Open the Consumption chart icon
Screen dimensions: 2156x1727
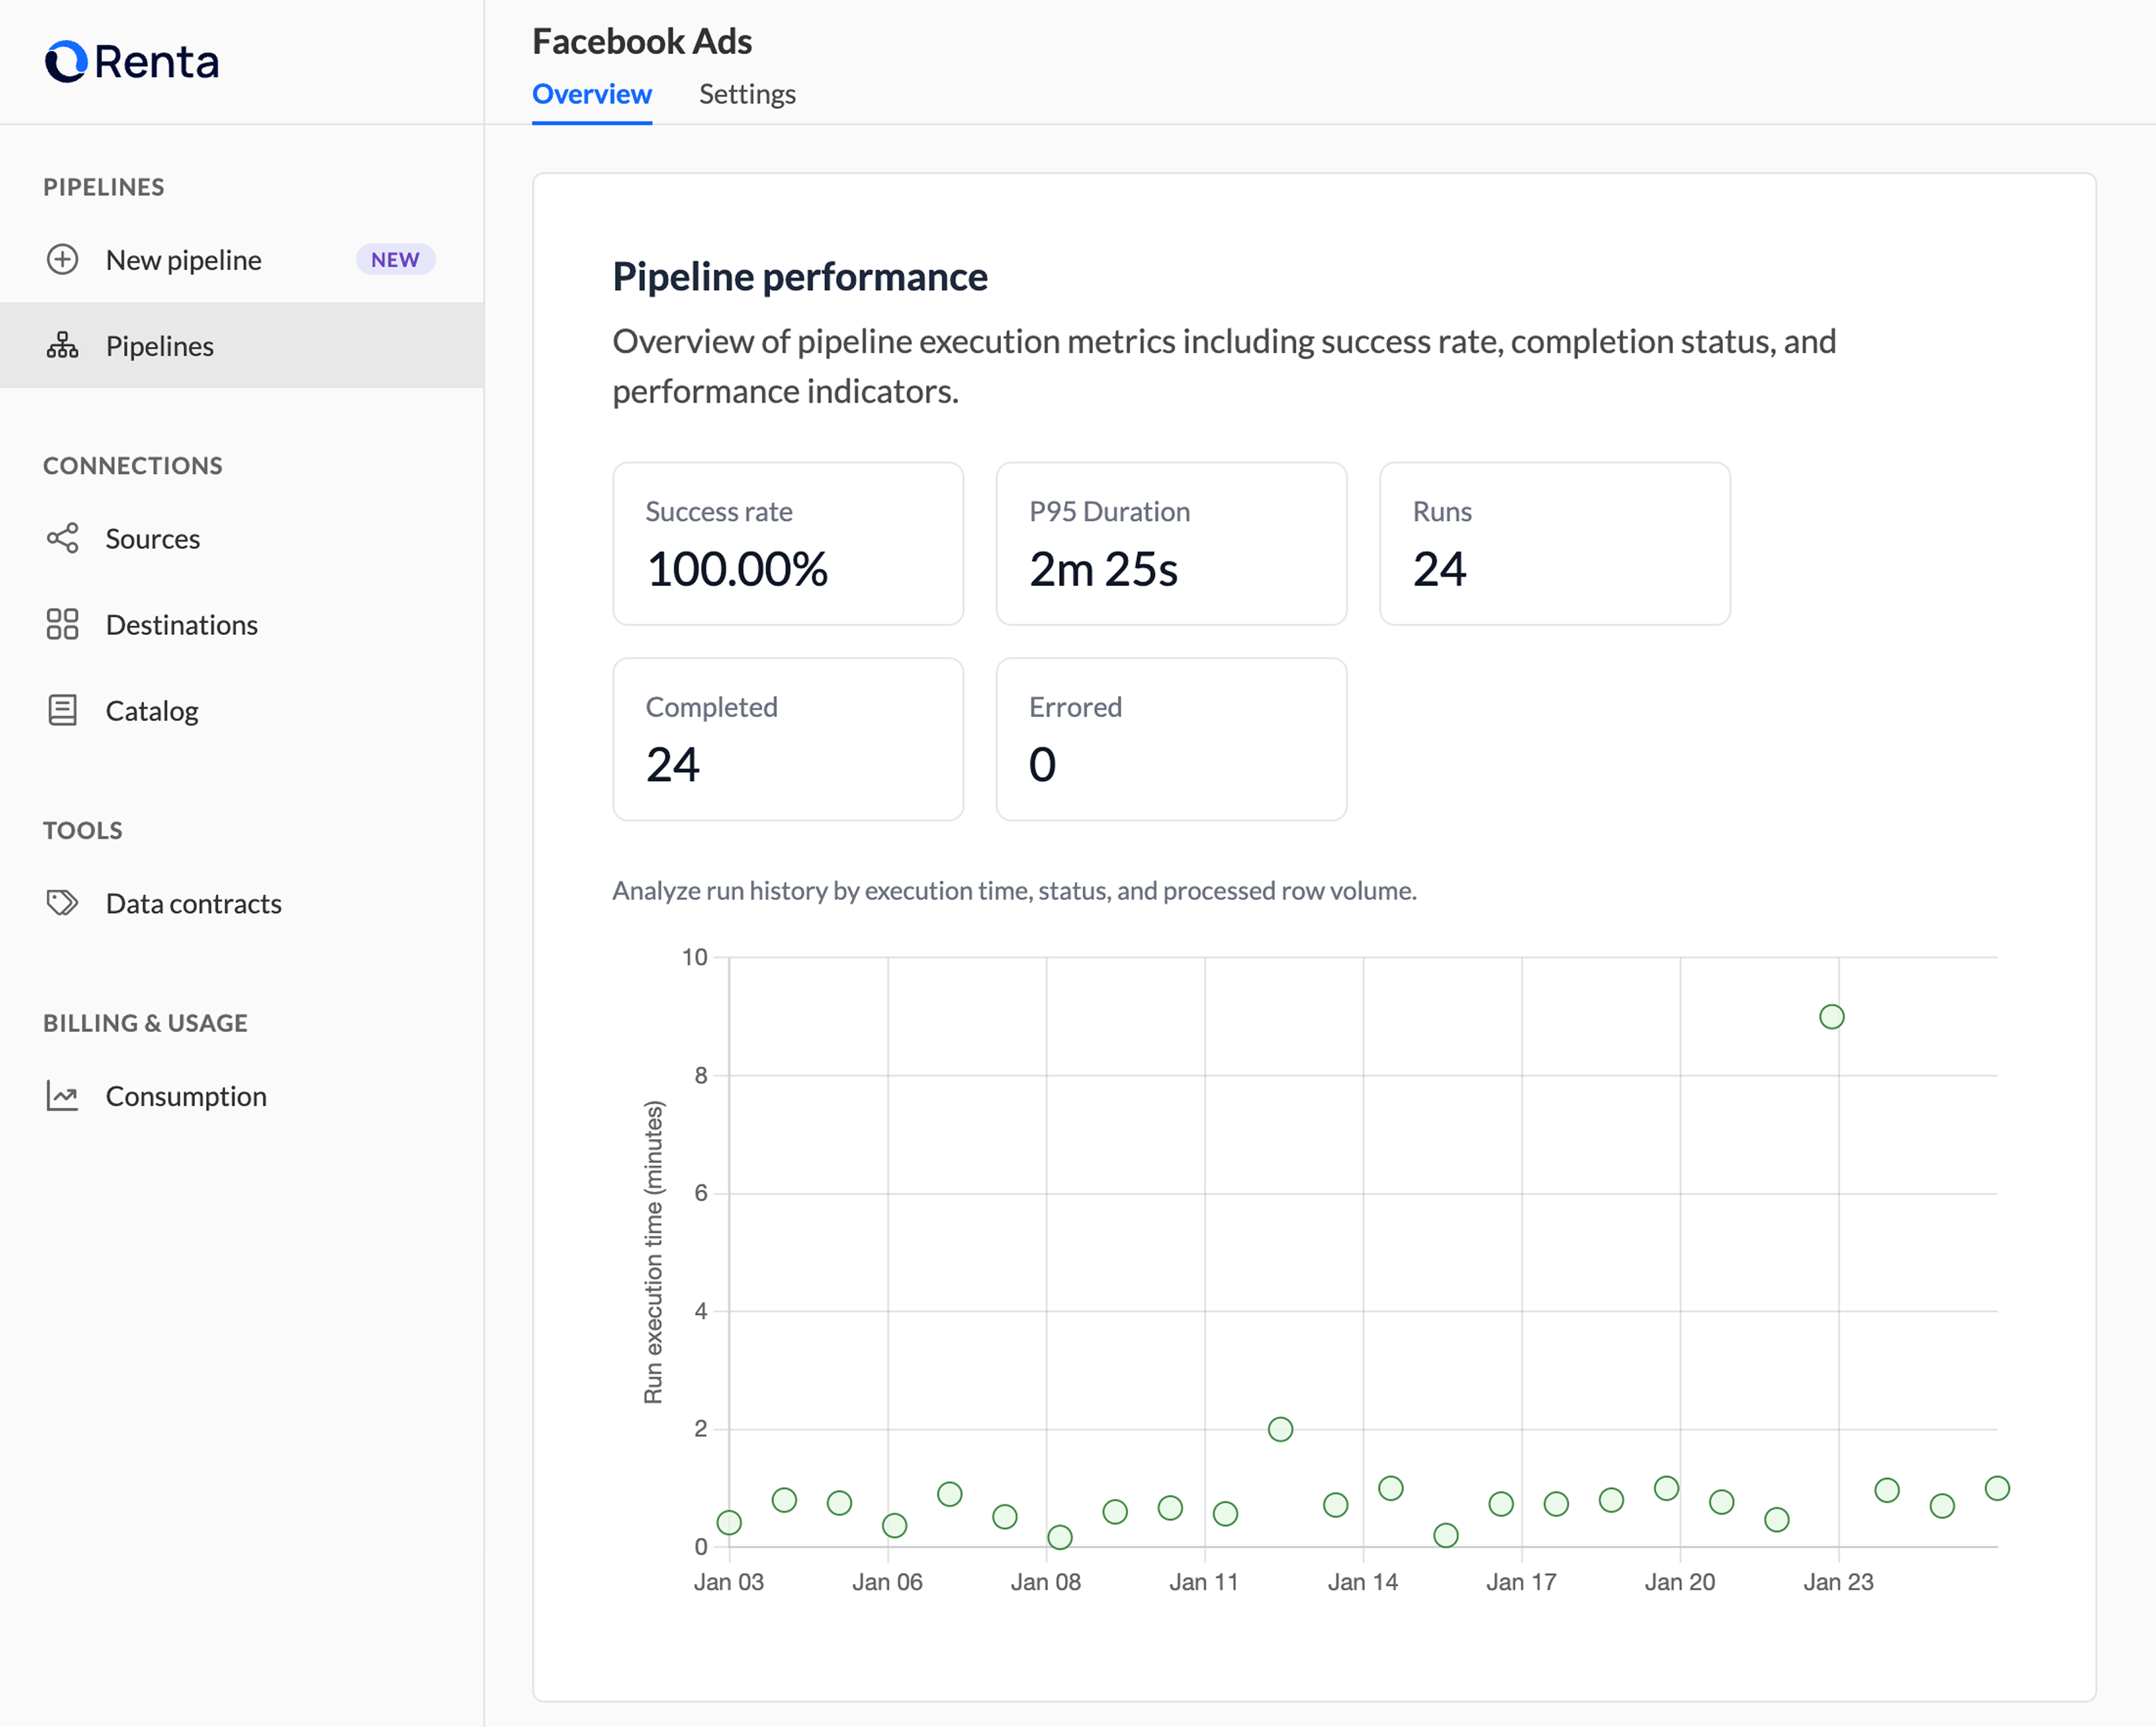[x=62, y=1097]
